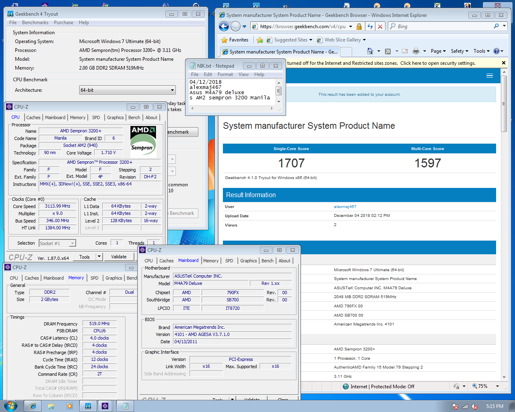Click the RSS Feeds icon in IE command bar
515x412 pixels.
click(x=388, y=51)
